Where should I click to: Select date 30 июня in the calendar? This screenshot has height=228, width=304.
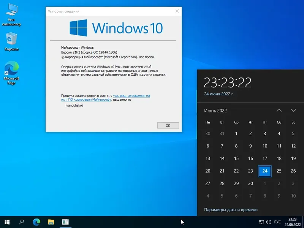[250, 184]
